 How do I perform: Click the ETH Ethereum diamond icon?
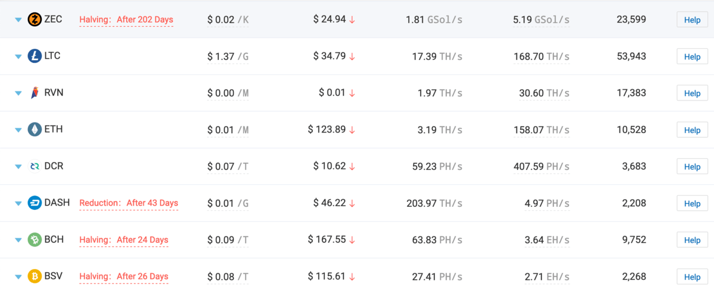[35, 130]
